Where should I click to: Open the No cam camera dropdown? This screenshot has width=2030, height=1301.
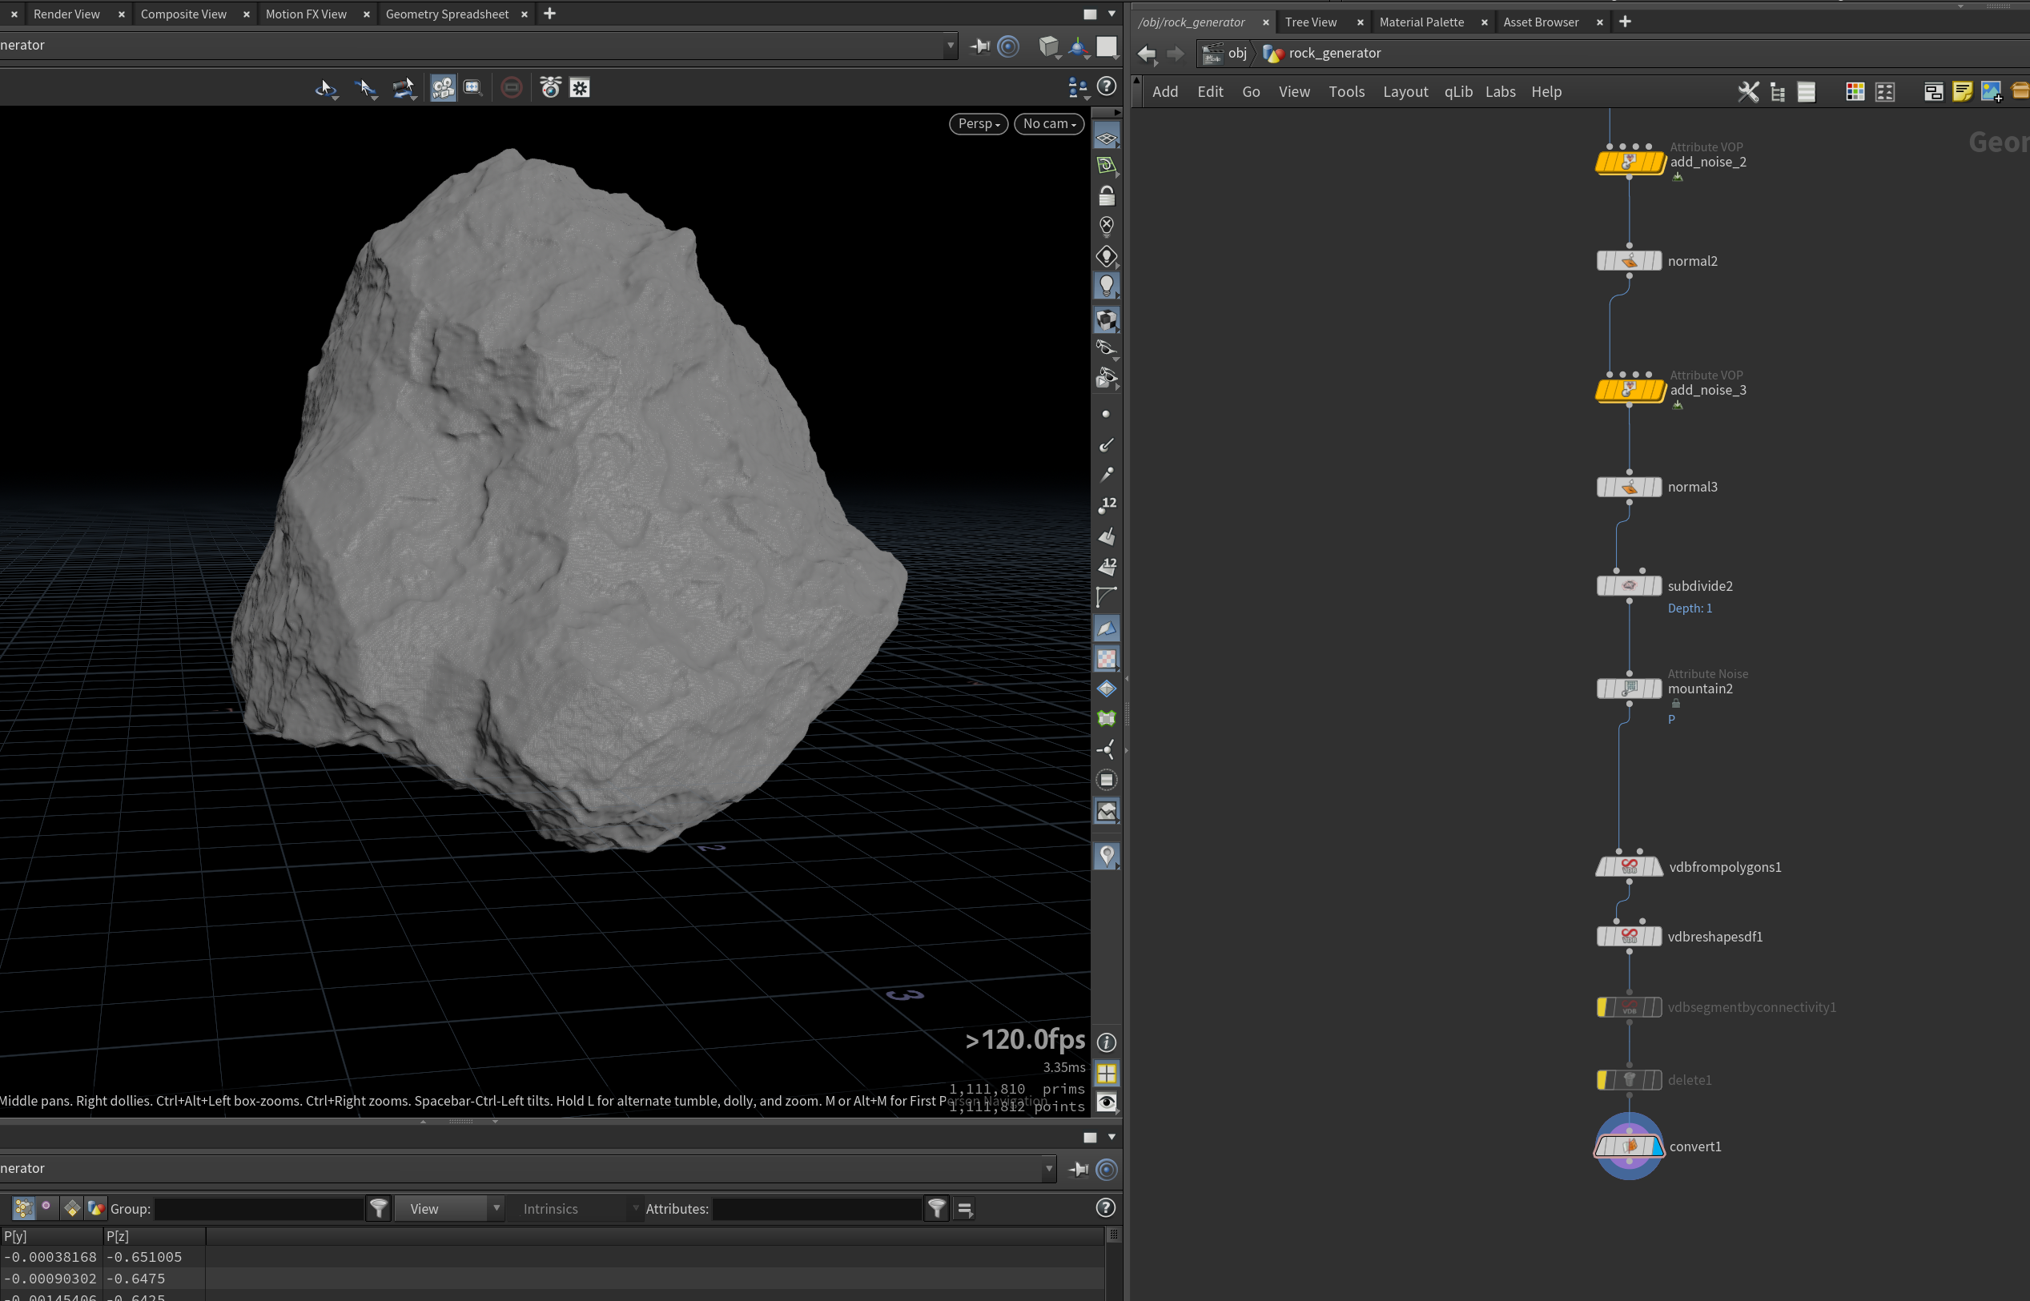pyautogui.click(x=1049, y=123)
